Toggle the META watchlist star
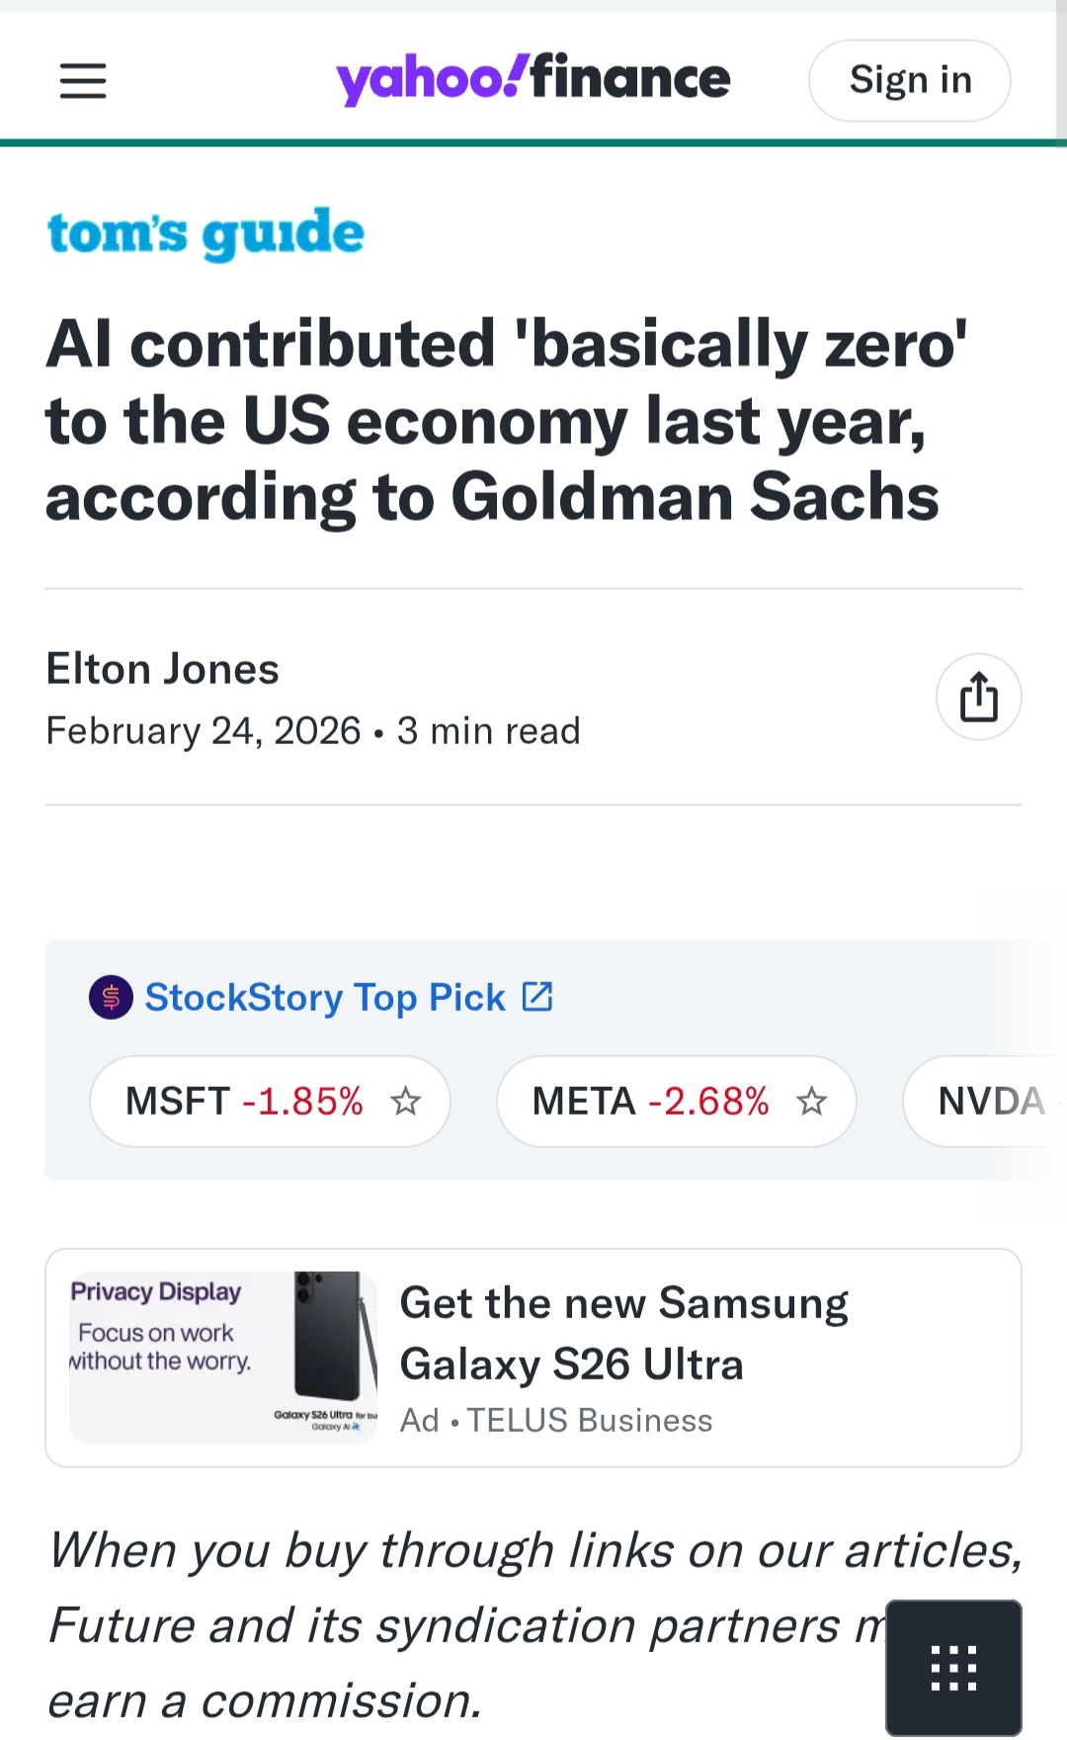The height and width of the screenshot is (1740, 1067). click(x=811, y=1101)
